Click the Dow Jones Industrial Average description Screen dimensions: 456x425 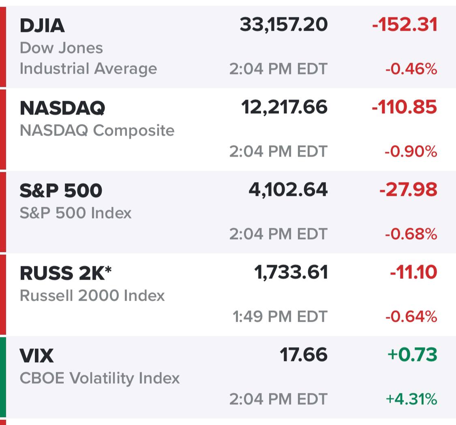(88, 58)
